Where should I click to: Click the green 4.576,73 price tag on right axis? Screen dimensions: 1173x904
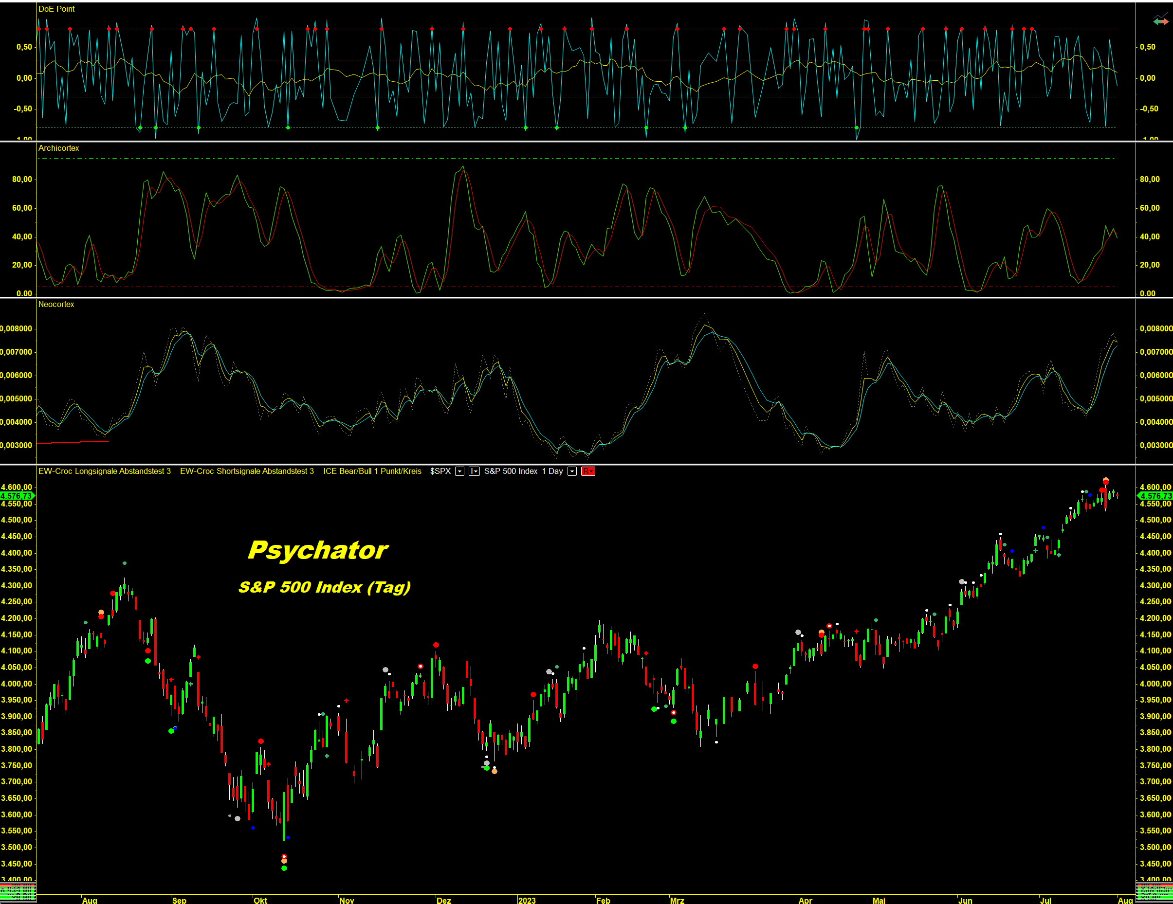[x=1155, y=495]
